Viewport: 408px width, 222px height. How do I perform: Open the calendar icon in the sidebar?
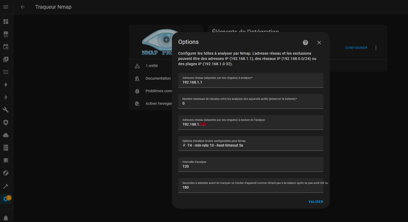[6, 47]
